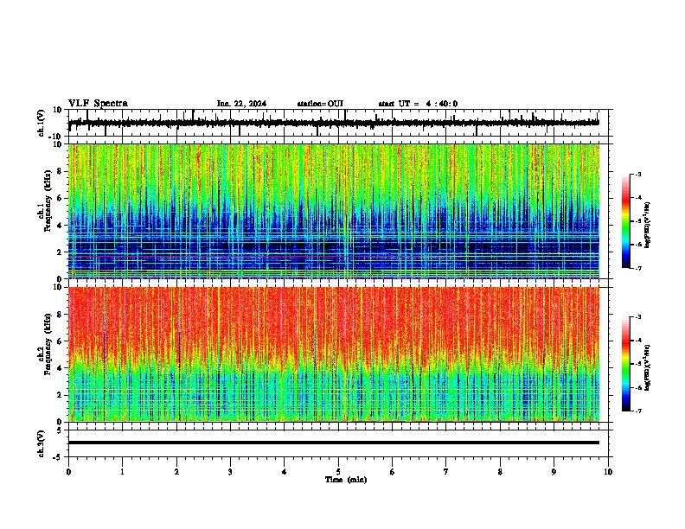Screen dimensions: 685x529
Task: Click the '8' kHz tick on ch.1 spectrogram axis
Action: 60,171
